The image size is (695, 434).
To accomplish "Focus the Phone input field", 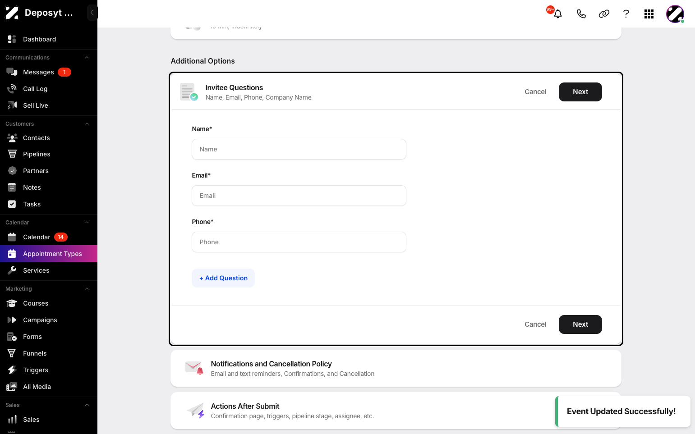I will [x=299, y=242].
